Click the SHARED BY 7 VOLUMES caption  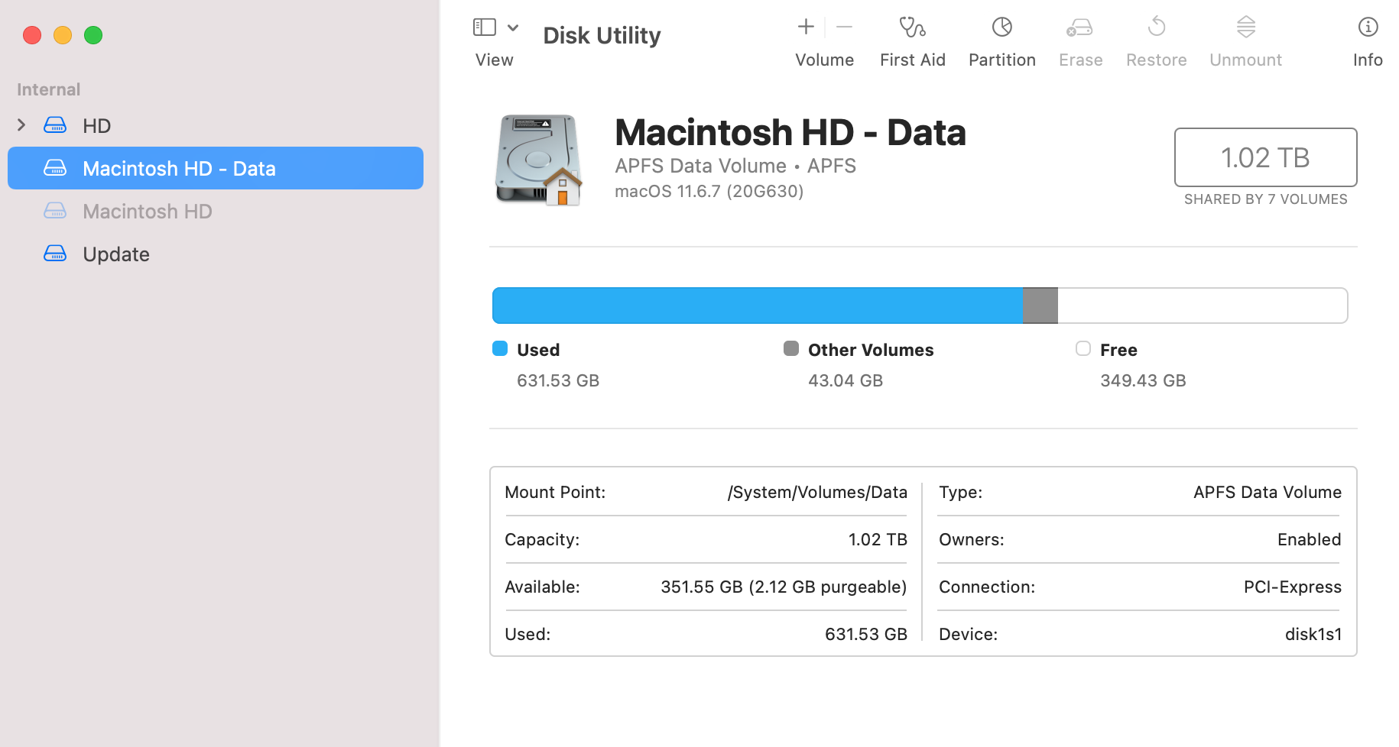pyautogui.click(x=1266, y=199)
